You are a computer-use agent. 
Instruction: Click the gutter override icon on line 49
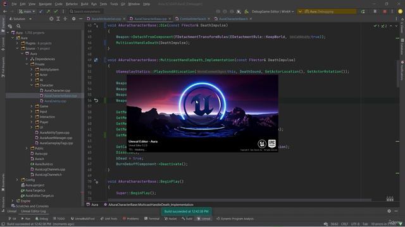[x=96, y=60]
